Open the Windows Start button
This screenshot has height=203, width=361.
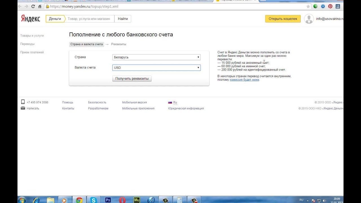point(22,200)
